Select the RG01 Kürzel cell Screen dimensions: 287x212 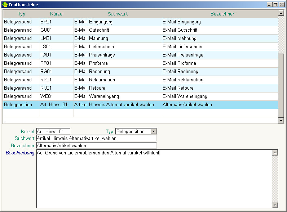(57, 72)
